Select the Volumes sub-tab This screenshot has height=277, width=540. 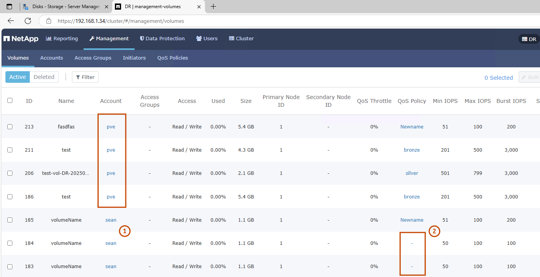[x=18, y=58]
